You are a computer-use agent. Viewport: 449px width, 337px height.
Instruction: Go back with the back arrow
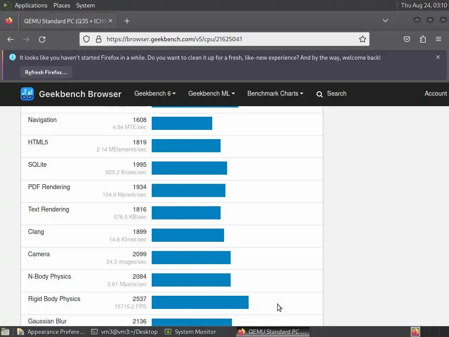(x=11, y=39)
